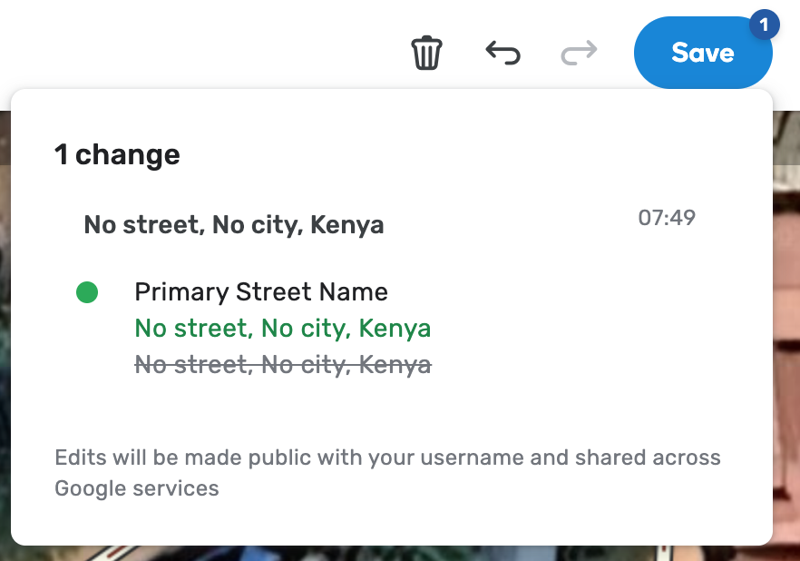Click the map imagery right of the panel
This screenshot has width=800, height=561.
786,318
